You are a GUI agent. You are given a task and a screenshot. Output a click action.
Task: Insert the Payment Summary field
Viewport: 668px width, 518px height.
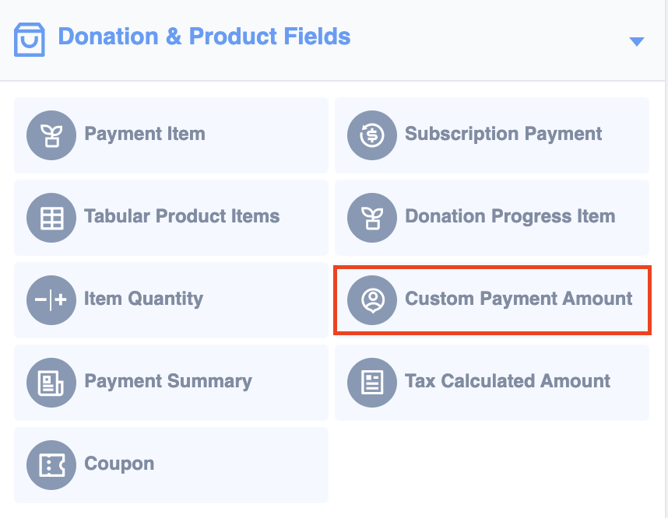pos(171,383)
